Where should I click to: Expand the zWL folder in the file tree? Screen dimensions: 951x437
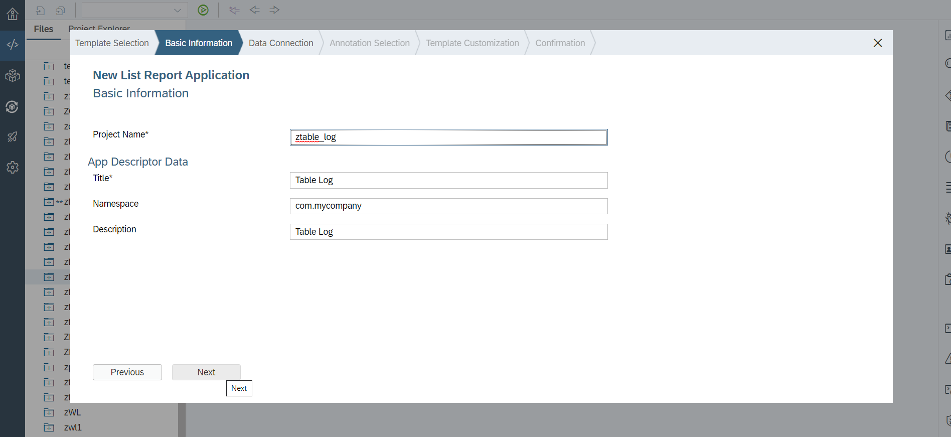49,412
